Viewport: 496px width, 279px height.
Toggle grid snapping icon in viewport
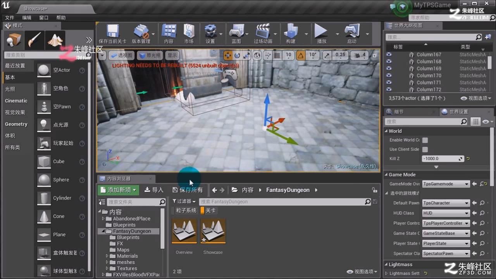click(277, 55)
